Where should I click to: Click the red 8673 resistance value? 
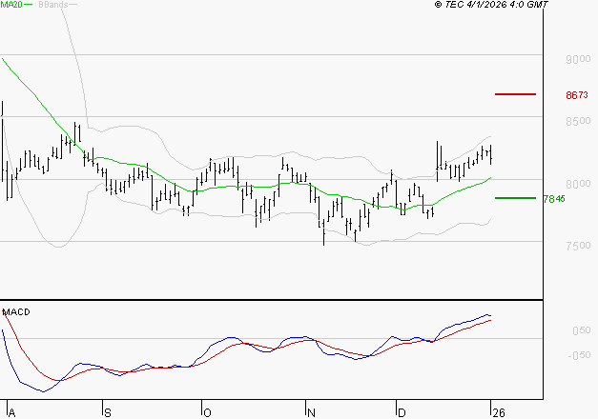(577, 95)
